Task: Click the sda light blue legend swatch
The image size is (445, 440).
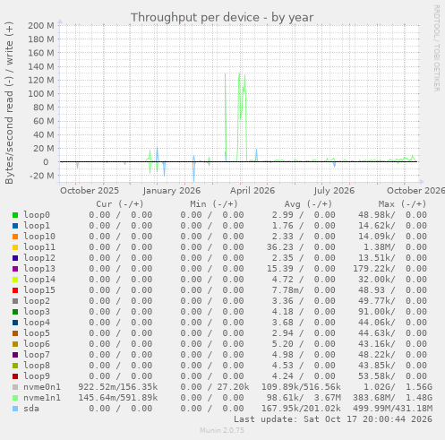Action: pos(15,409)
